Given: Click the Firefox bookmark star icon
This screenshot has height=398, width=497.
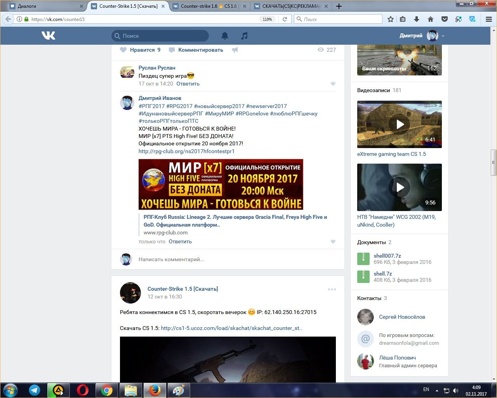Looking at the screenshot, I should pos(391,19).
